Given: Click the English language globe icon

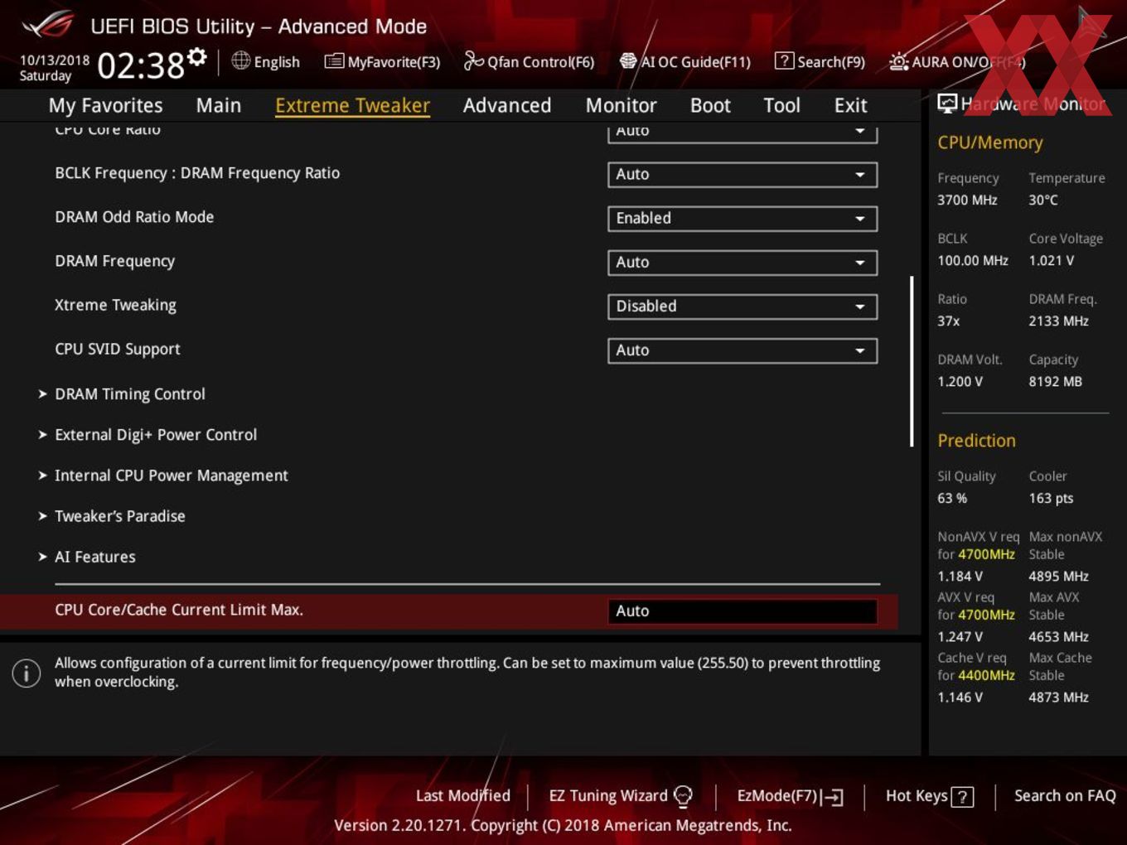Looking at the screenshot, I should (240, 60).
